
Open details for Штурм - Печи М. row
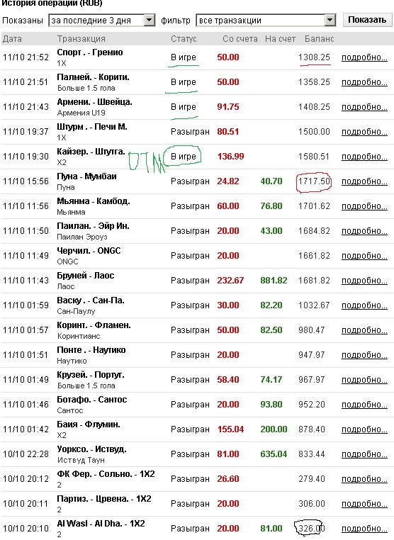[x=364, y=132]
